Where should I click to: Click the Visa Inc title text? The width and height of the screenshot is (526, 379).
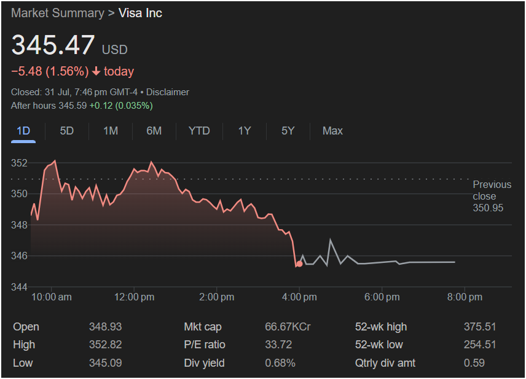click(140, 13)
